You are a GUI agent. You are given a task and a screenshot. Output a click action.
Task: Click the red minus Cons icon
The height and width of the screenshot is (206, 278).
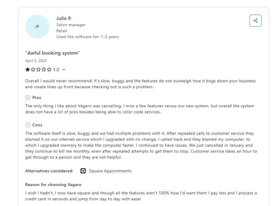click(28, 125)
